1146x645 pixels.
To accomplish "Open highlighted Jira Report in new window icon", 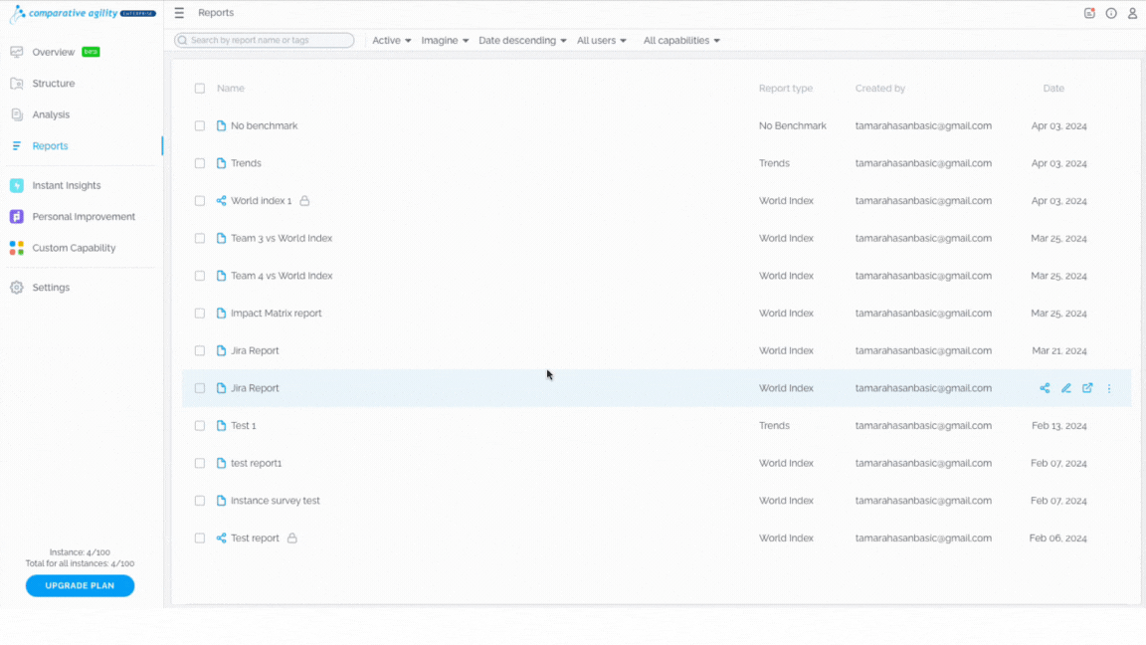I will [1087, 388].
